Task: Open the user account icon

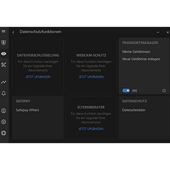Action: point(3,111)
